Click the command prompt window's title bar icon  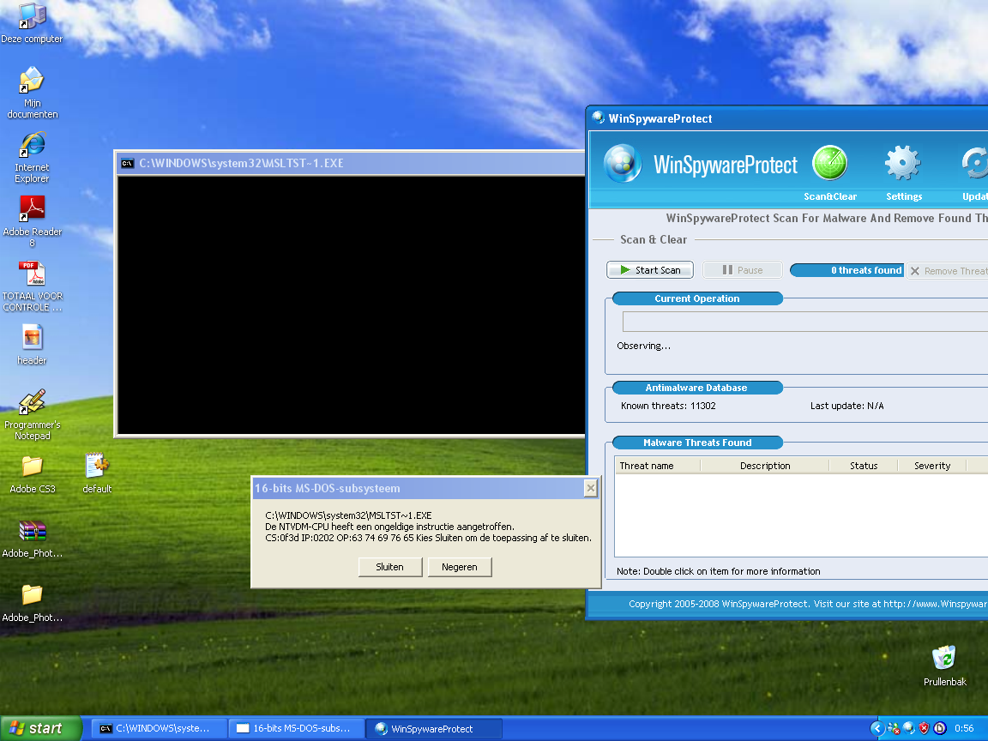point(127,163)
